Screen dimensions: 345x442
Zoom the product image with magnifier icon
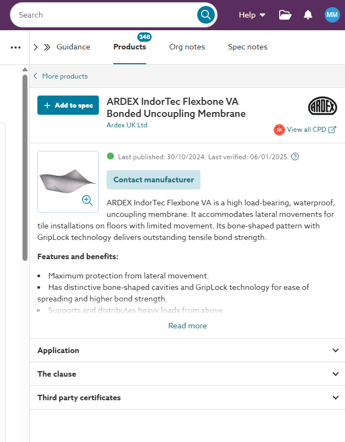point(87,200)
